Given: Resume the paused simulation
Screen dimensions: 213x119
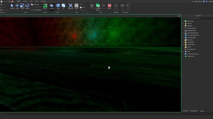Looking at the screenshot, I should click(104, 6).
